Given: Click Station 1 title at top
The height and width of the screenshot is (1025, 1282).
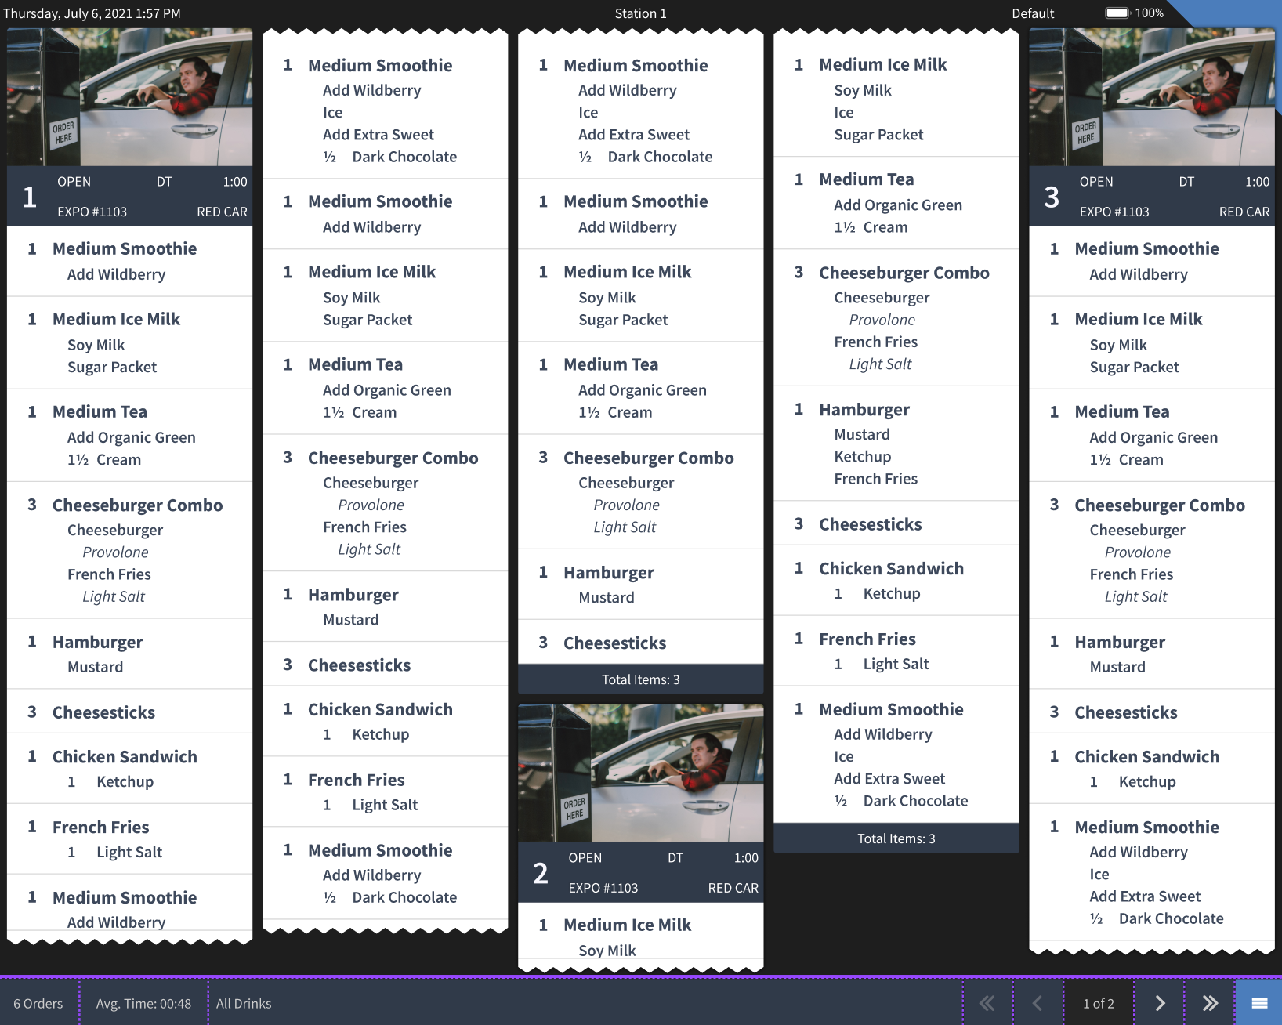Looking at the screenshot, I should [x=640, y=13].
